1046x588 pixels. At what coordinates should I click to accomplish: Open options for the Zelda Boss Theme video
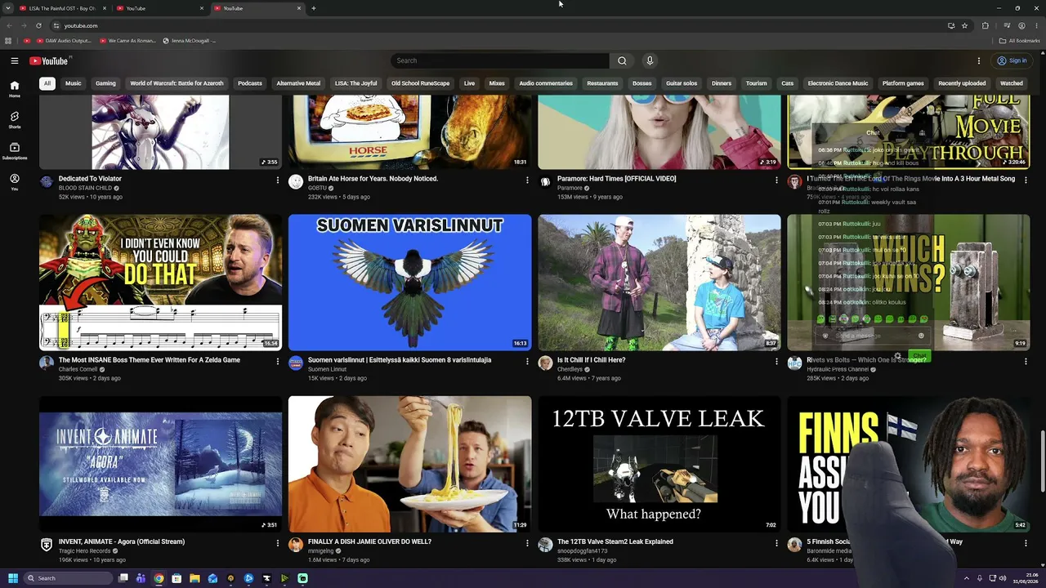tap(277, 361)
